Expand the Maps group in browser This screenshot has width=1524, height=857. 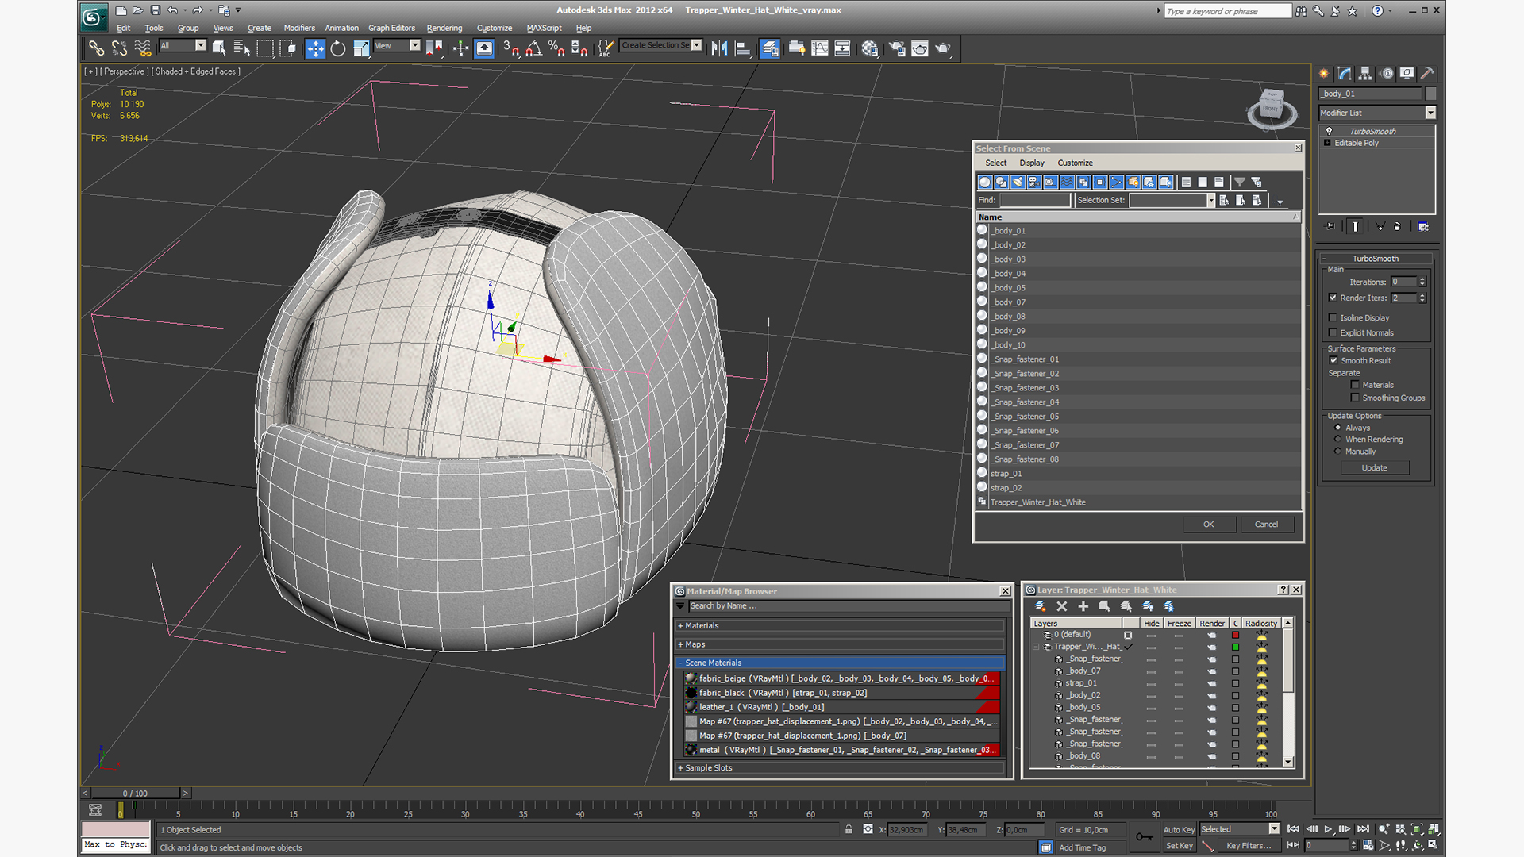point(681,644)
